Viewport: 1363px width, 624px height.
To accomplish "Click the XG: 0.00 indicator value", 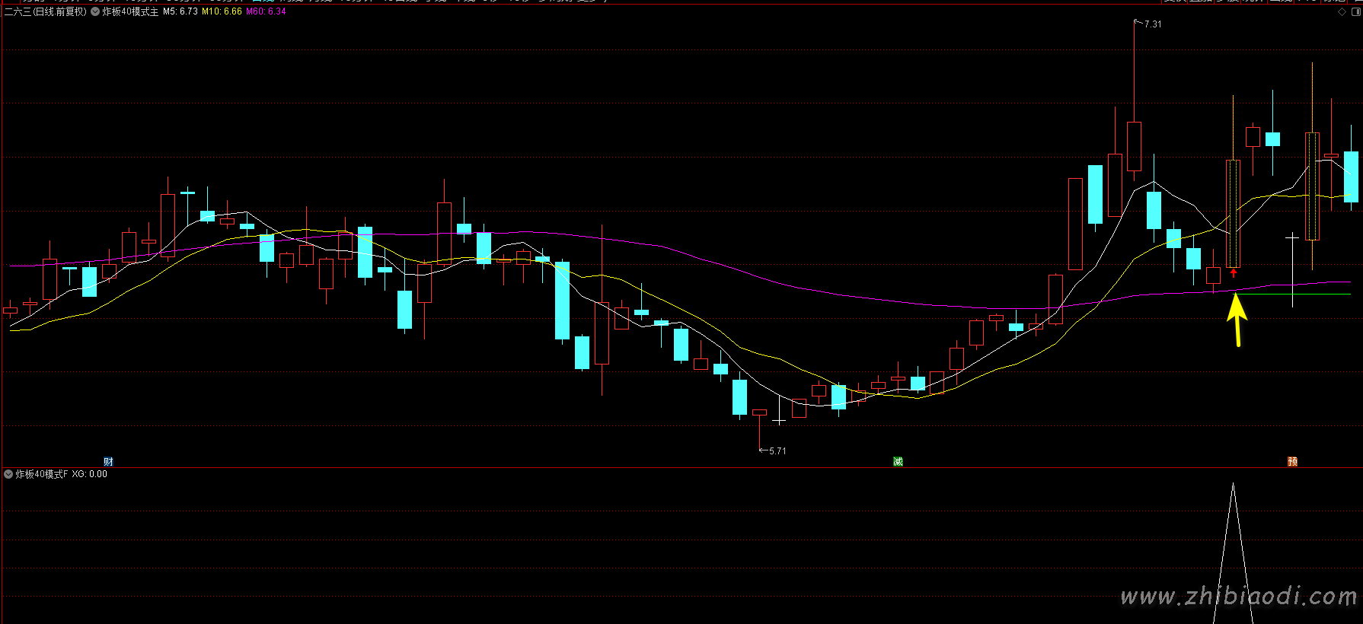I will (x=90, y=474).
